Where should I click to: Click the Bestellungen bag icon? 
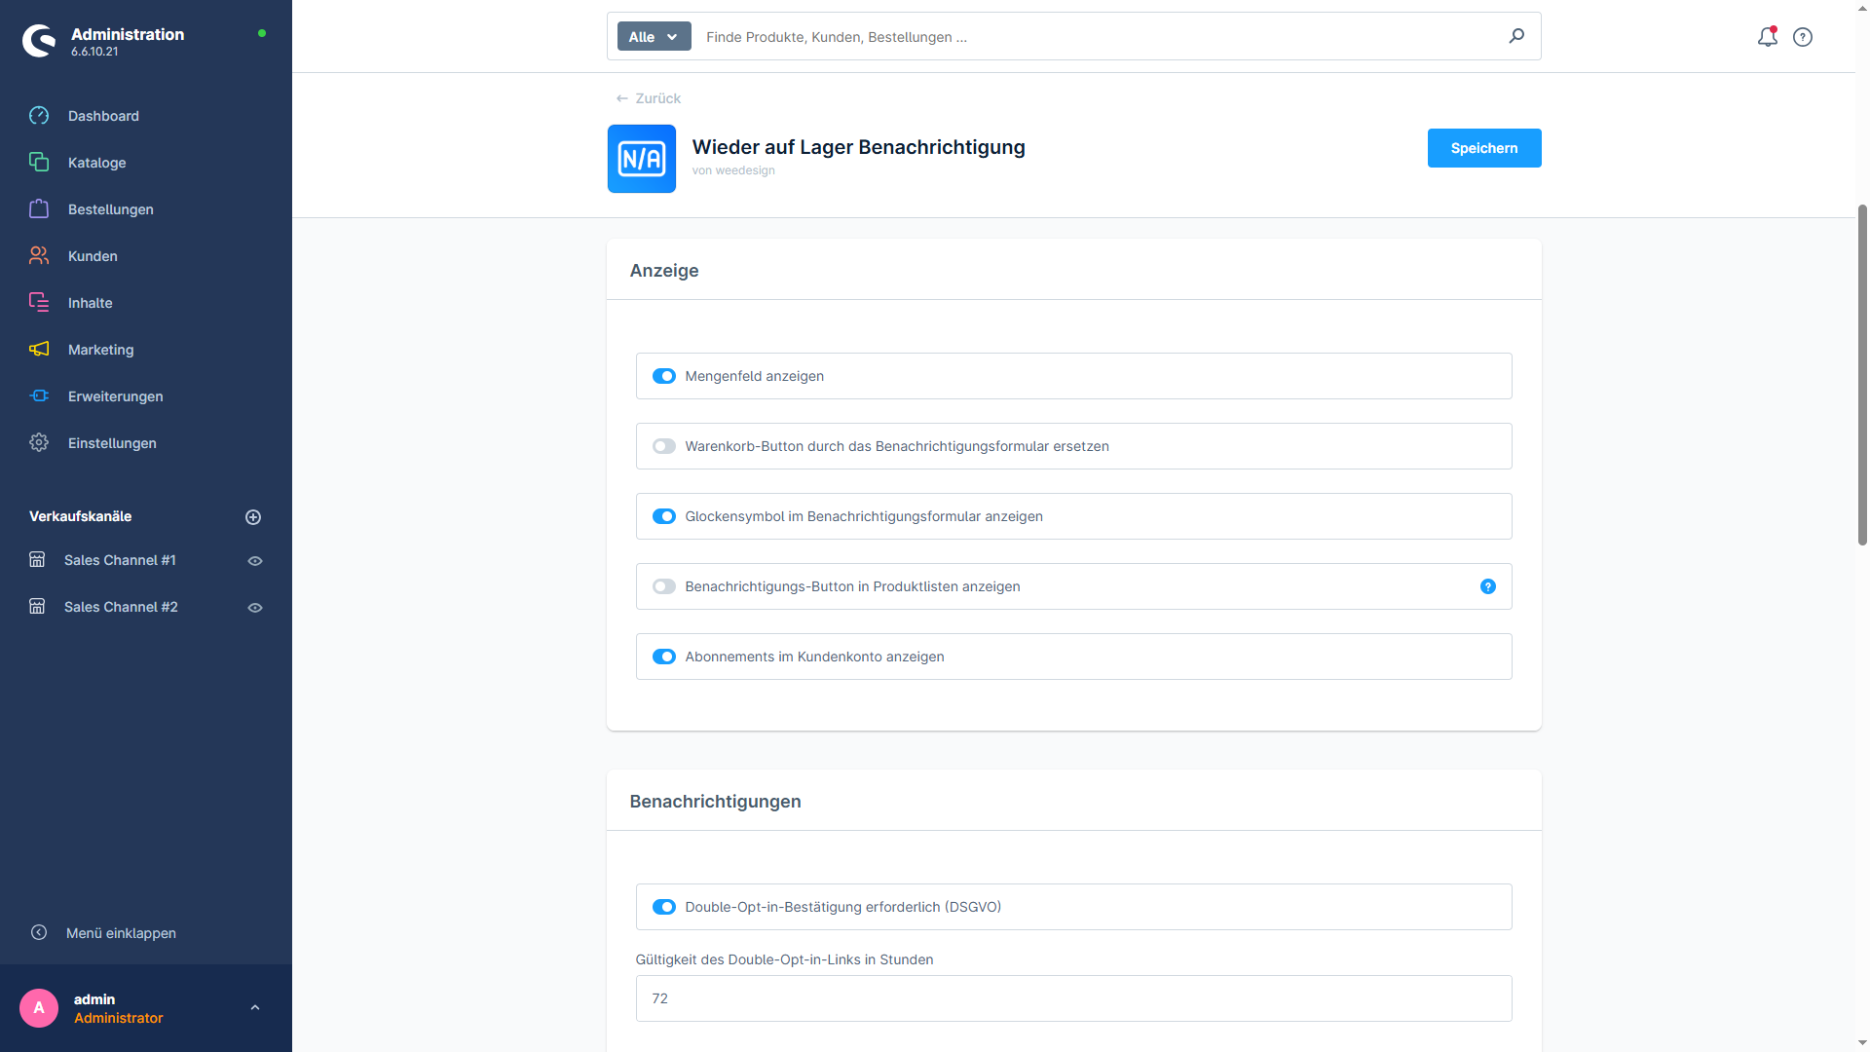click(39, 209)
